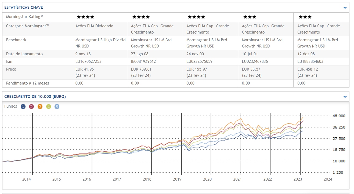Click the three-star rating above ISIN LU1883854603
This screenshot has height=194, width=354.
(x=305, y=17)
